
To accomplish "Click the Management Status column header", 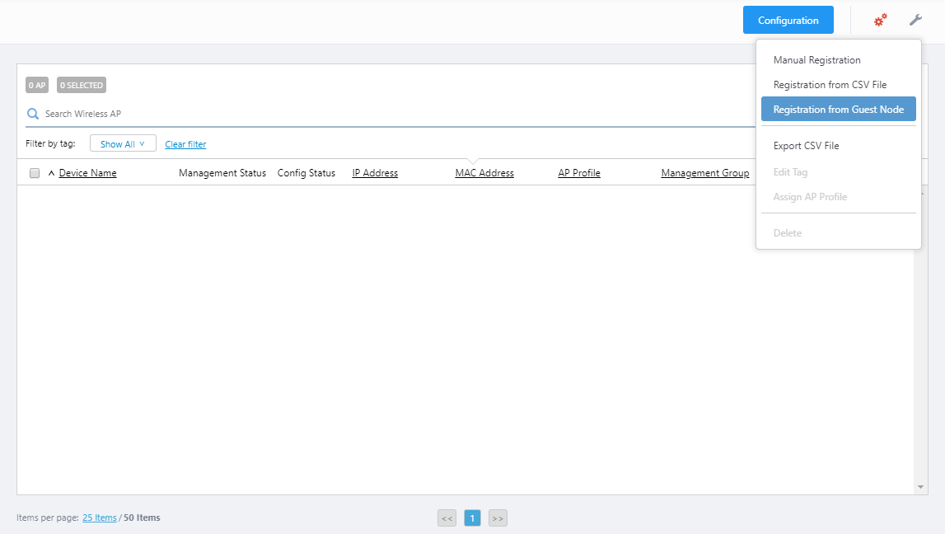I will (x=222, y=173).
